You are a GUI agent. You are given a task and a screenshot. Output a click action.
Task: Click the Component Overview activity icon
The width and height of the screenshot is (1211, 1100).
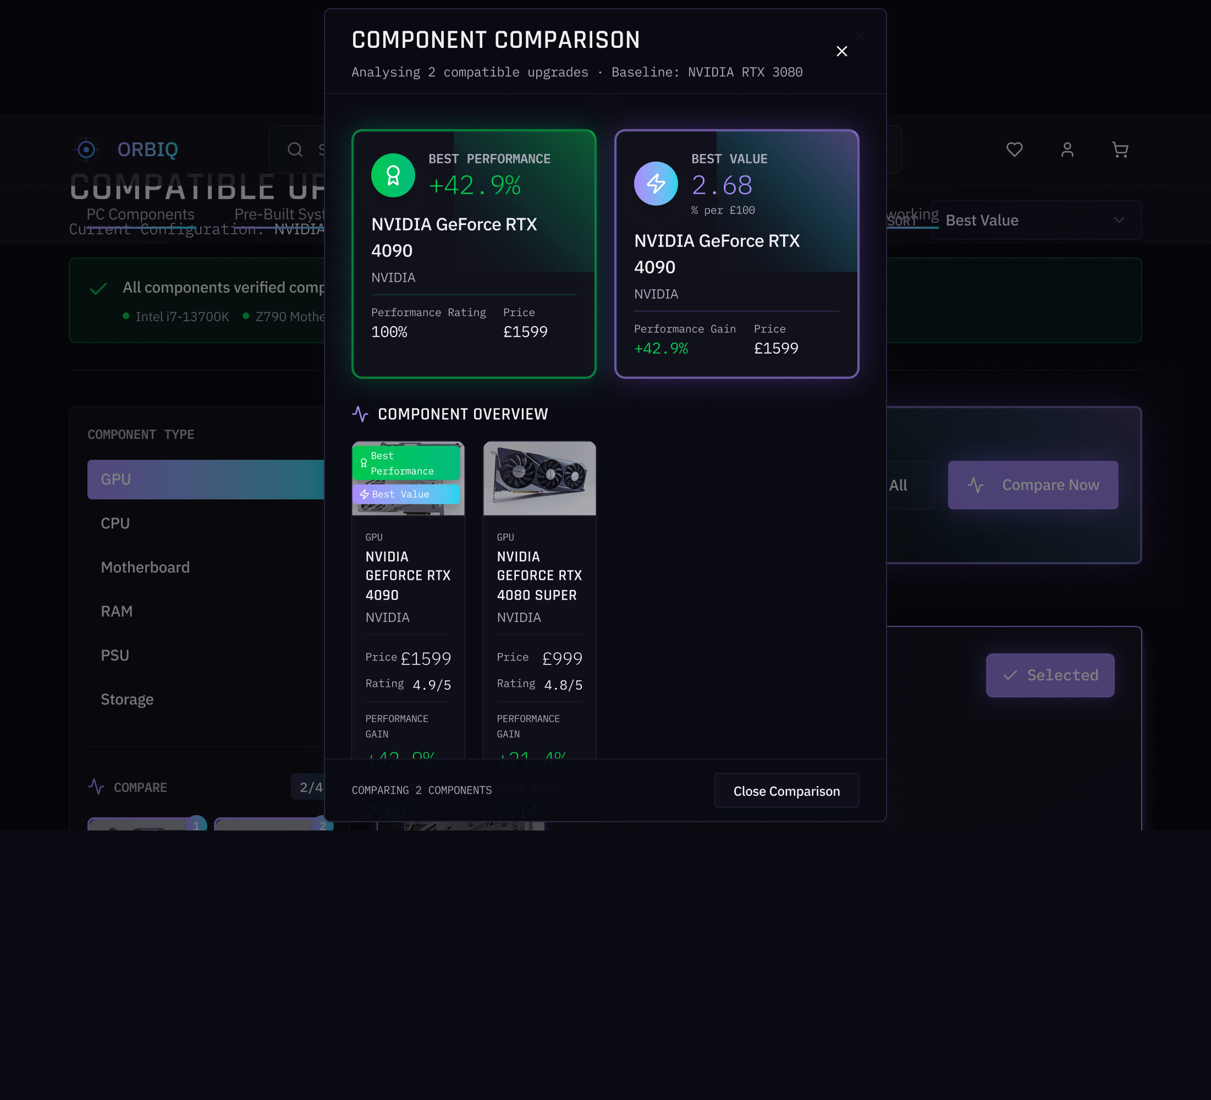click(360, 414)
